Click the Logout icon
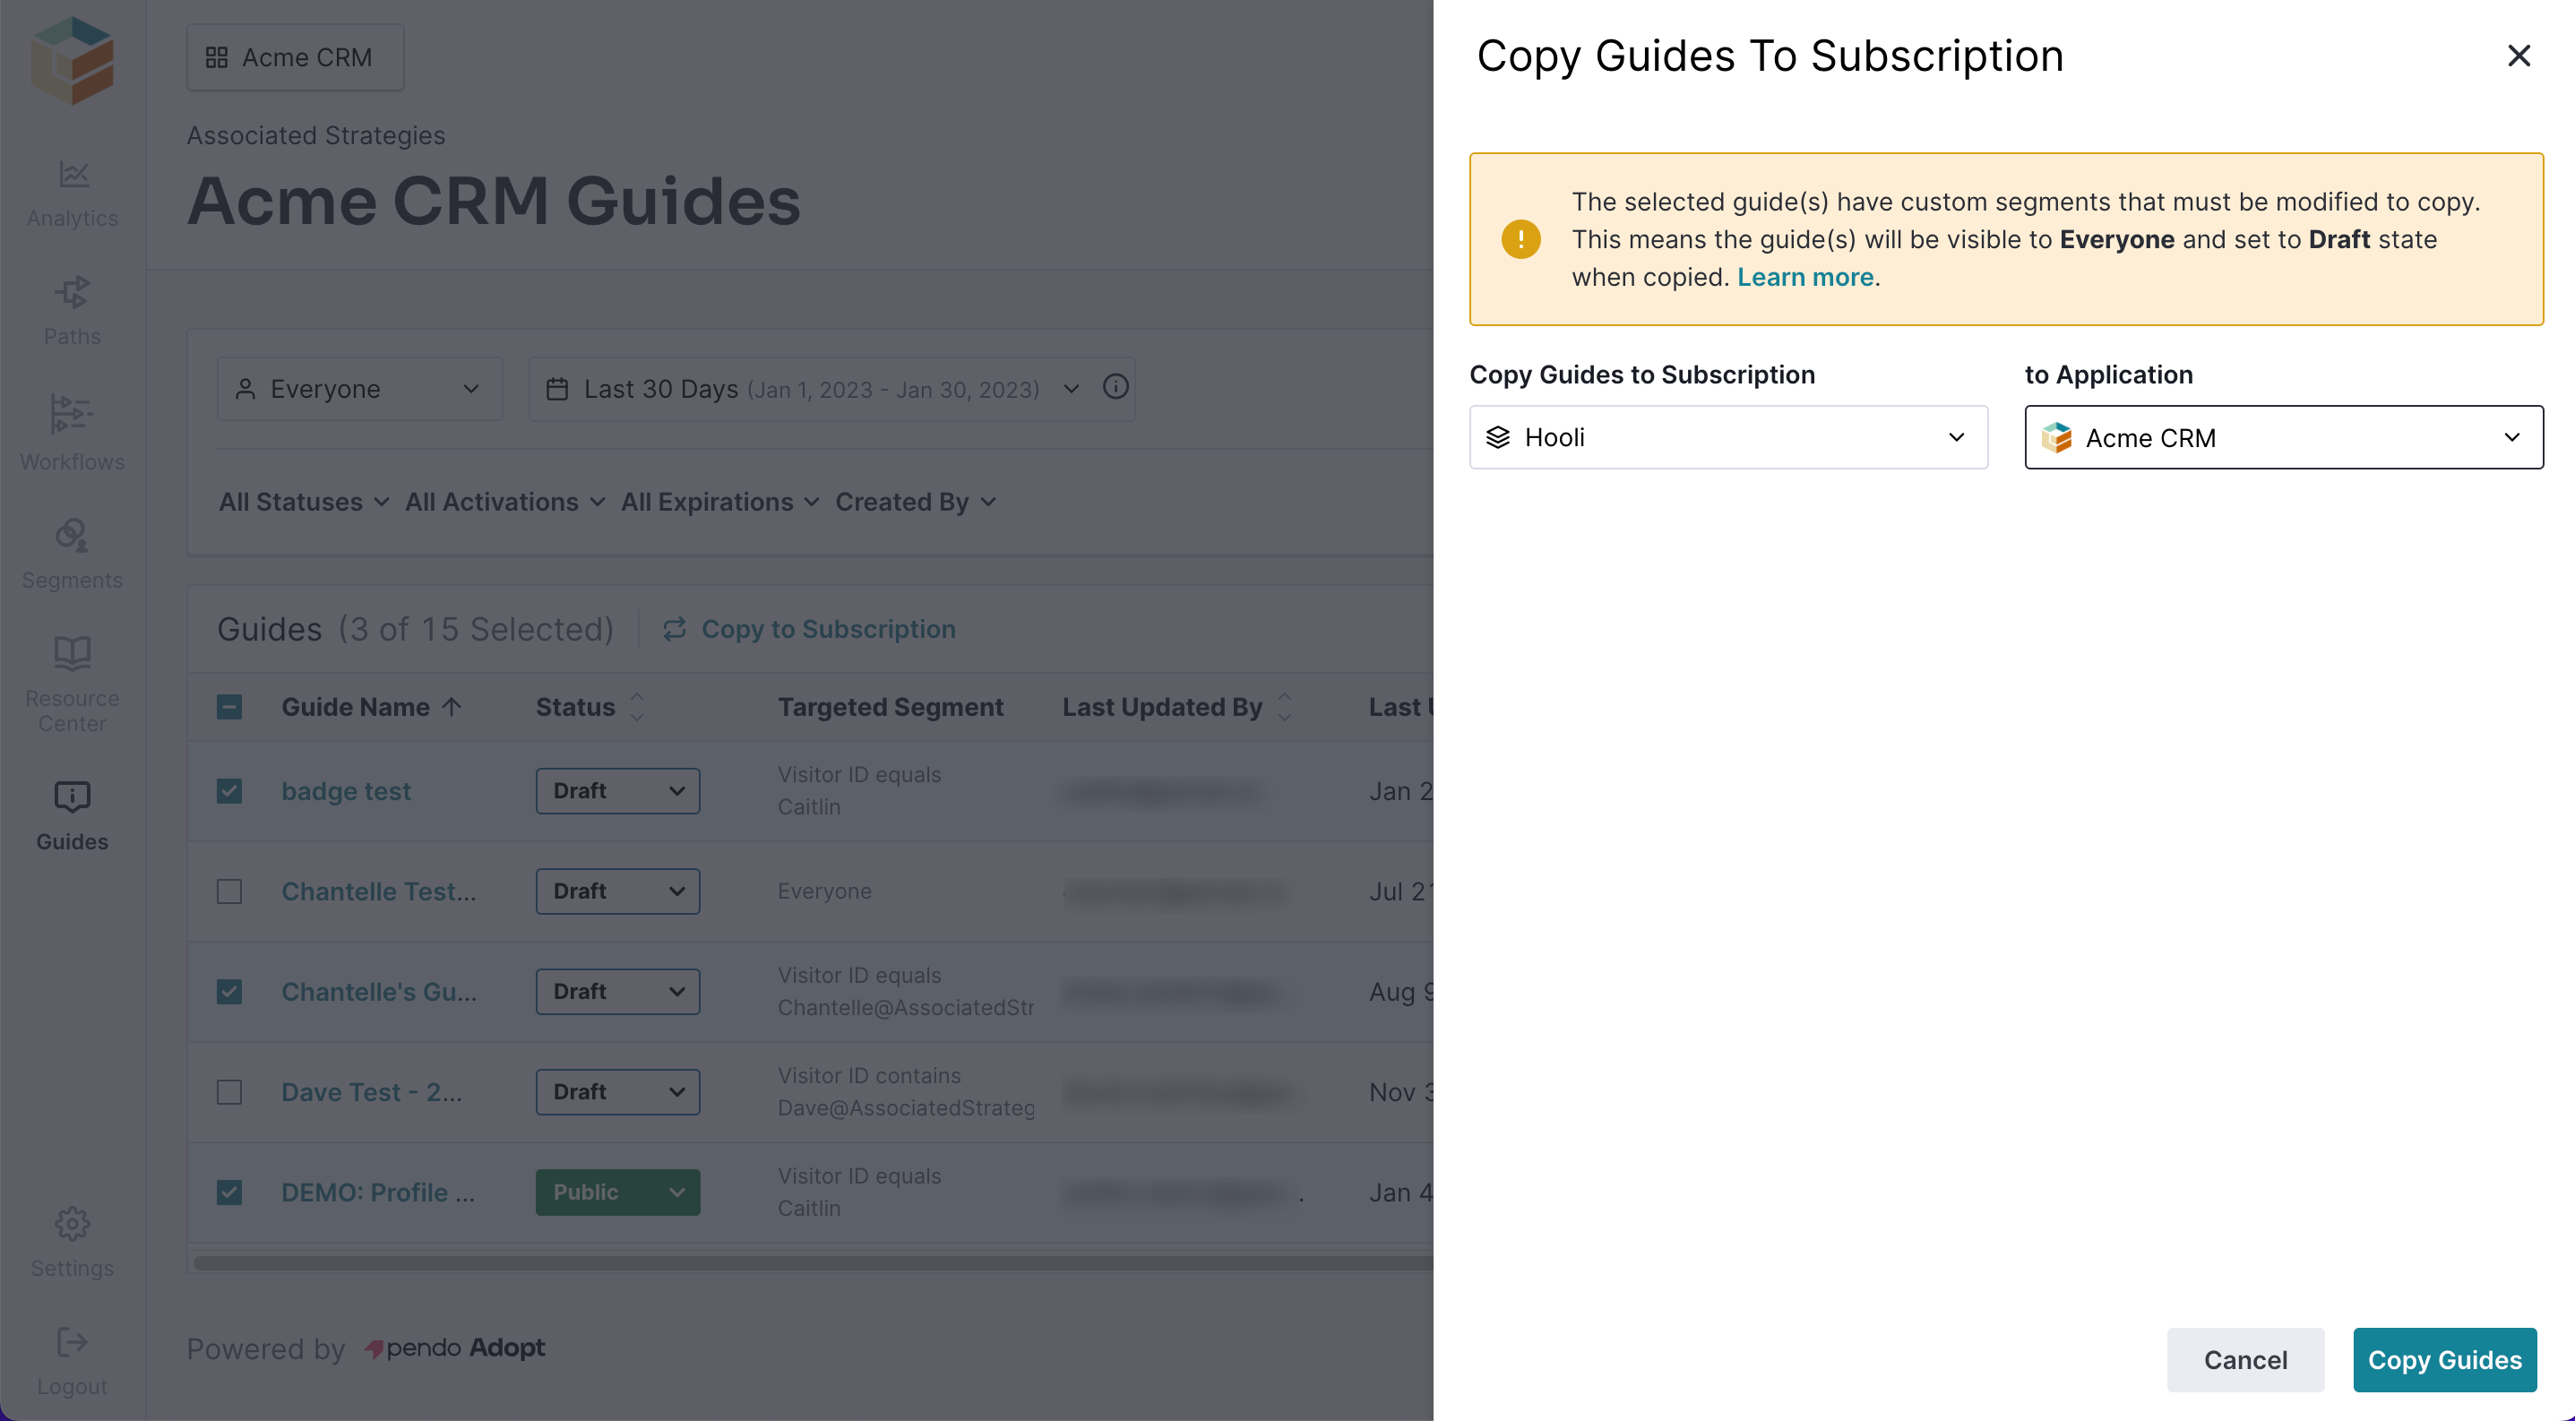2575x1421 pixels. [72, 1342]
